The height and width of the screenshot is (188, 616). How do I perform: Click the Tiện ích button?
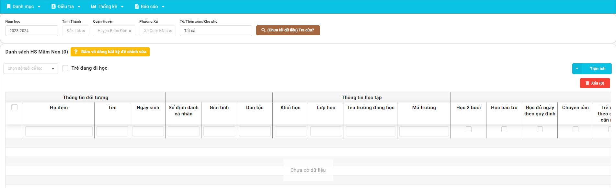[597, 69]
